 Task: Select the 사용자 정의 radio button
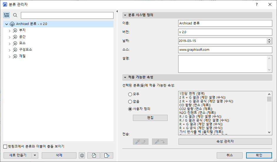click(130, 109)
